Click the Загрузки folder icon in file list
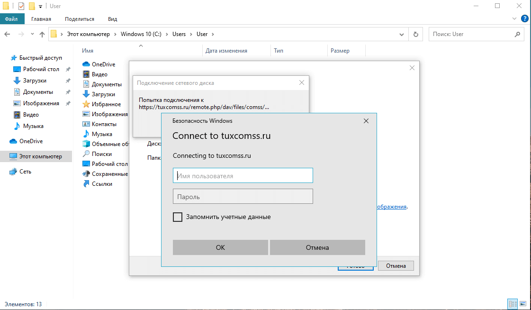The image size is (531, 310). (86, 94)
